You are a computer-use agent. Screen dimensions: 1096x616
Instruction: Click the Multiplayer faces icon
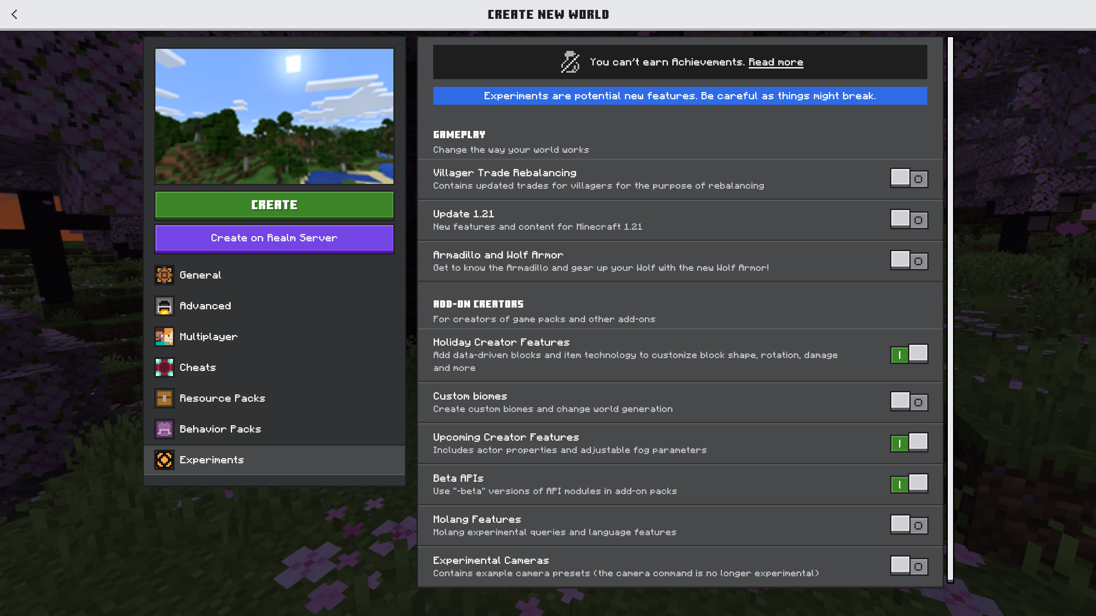pos(164,337)
